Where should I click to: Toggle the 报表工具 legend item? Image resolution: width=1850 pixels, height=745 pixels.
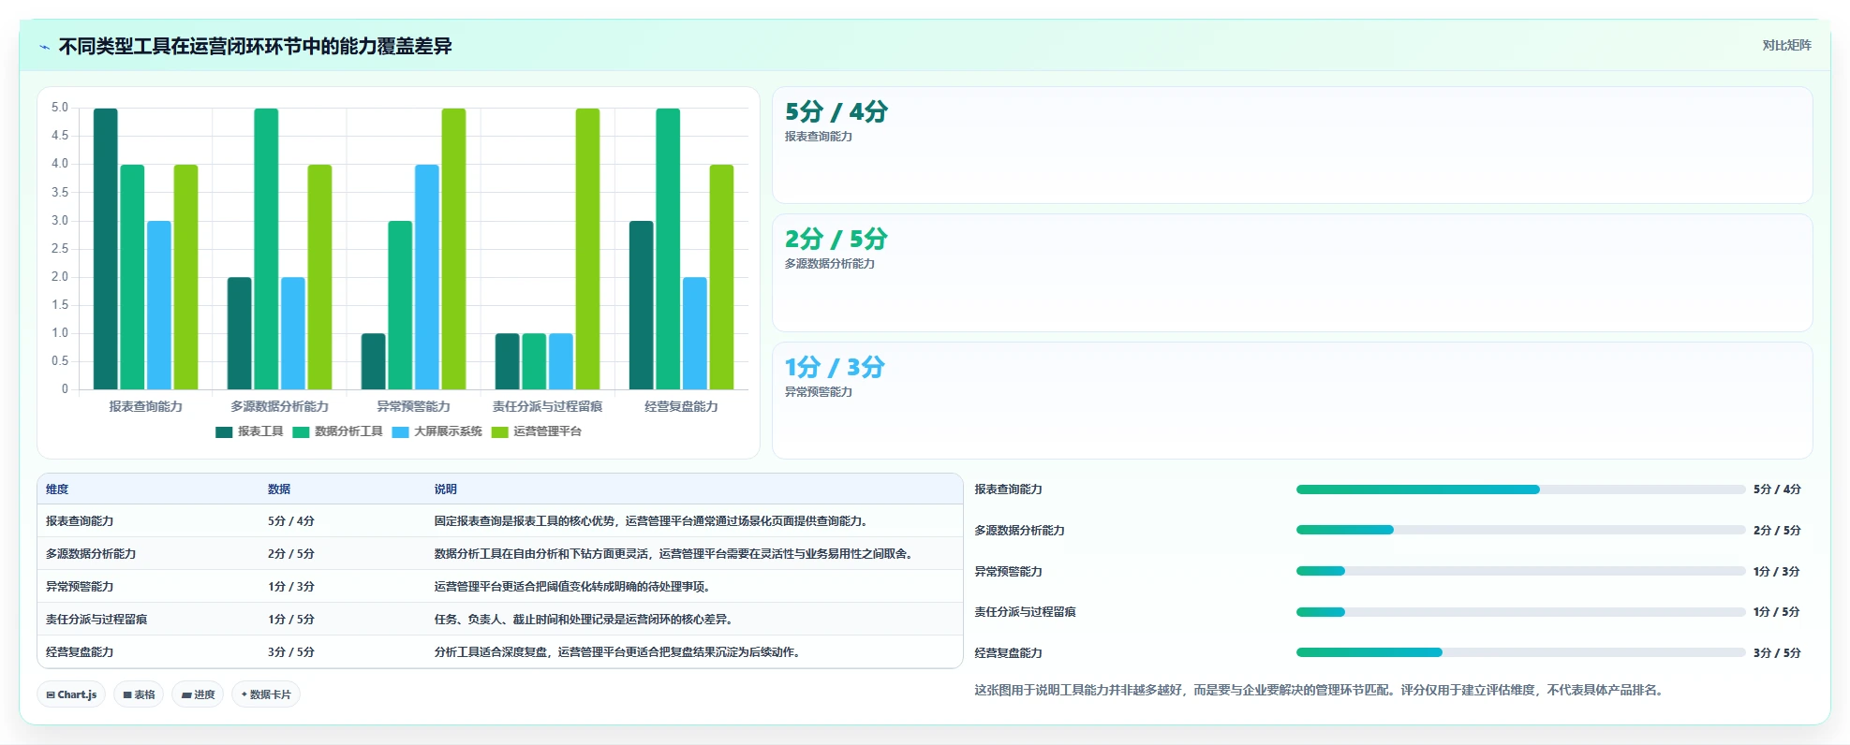pos(249,431)
